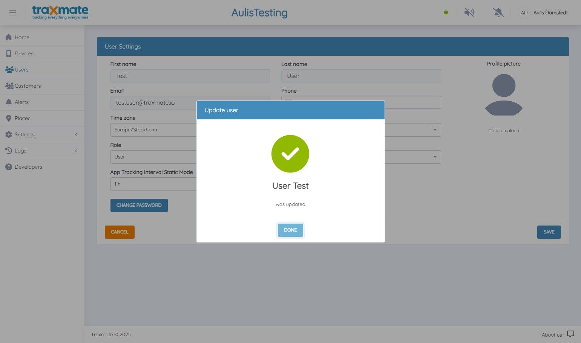This screenshot has width=581, height=343.
Task: Click the Click to upload link
Action: 504,131
